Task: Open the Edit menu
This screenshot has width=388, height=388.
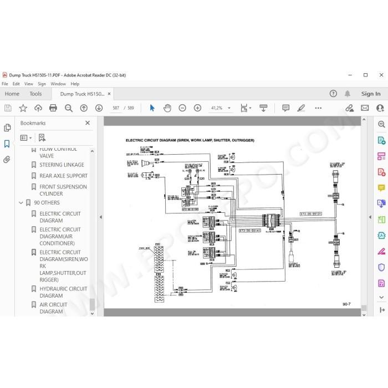Action: (x=16, y=84)
